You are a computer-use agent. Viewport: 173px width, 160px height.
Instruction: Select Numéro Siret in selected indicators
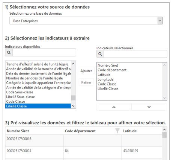[x=108, y=65]
